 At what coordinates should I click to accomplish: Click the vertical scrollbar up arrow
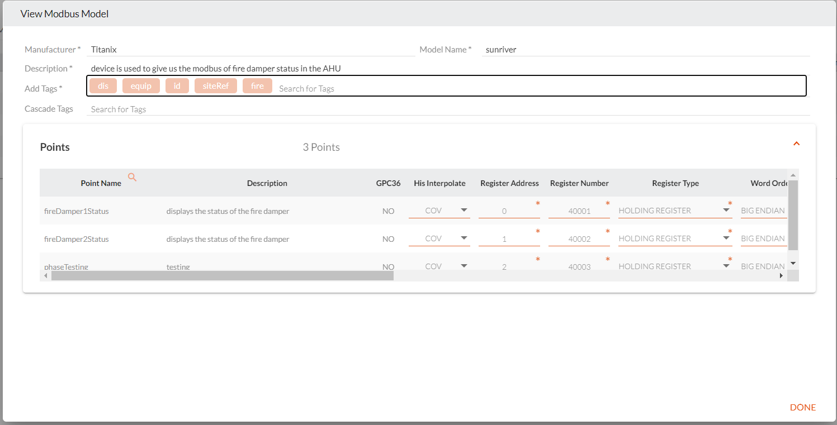tap(793, 175)
